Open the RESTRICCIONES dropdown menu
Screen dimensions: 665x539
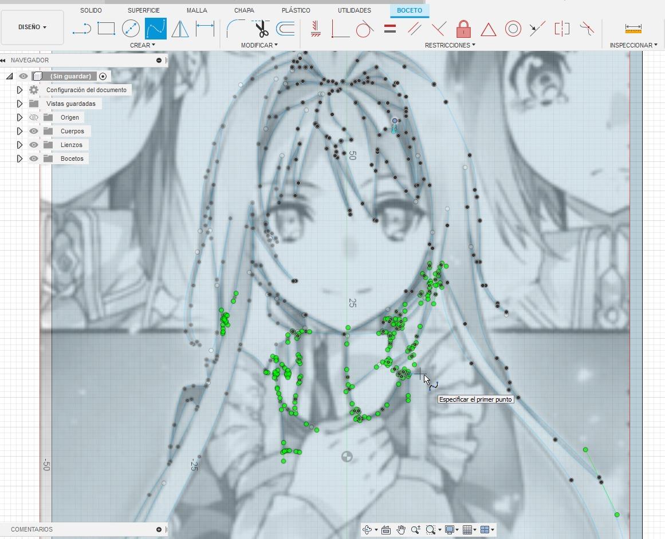(450, 45)
